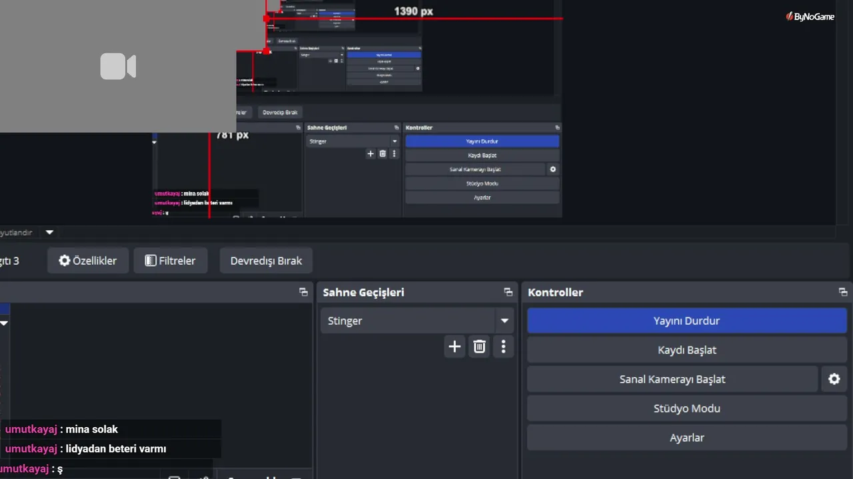The image size is (853, 479).
Task: Open the Filtreler source filters button
Action: coord(171,261)
